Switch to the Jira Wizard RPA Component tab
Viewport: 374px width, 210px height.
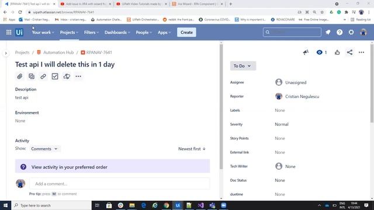(198, 4)
